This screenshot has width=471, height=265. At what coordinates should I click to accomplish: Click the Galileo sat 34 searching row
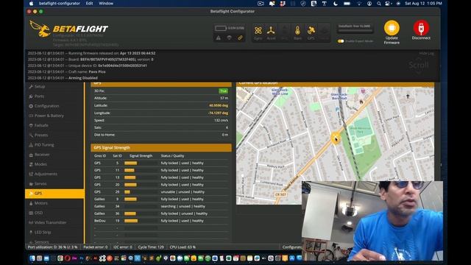[x=161, y=206]
